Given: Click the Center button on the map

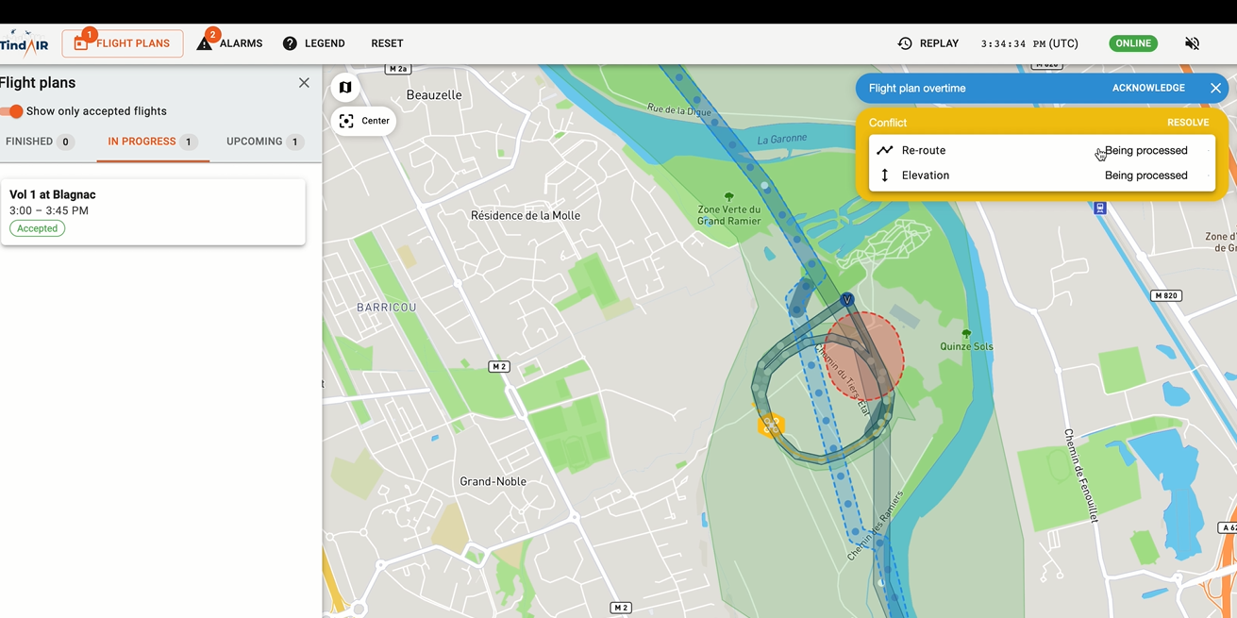Looking at the screenshot, I should click(363, 121).
